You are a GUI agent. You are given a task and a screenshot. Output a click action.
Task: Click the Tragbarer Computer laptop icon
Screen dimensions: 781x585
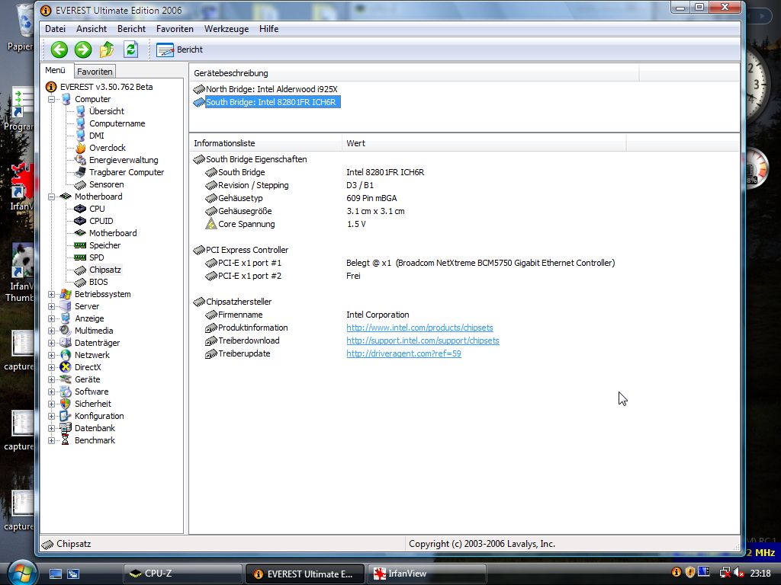click(80, 172)
